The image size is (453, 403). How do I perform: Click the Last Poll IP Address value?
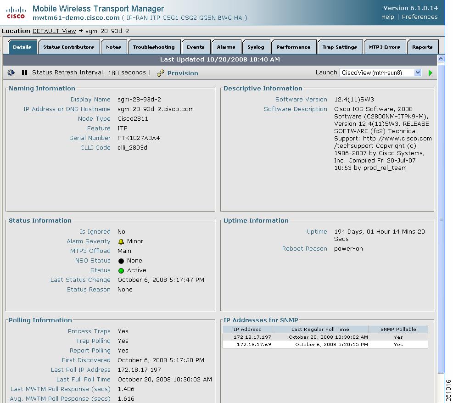click(139, 370)
